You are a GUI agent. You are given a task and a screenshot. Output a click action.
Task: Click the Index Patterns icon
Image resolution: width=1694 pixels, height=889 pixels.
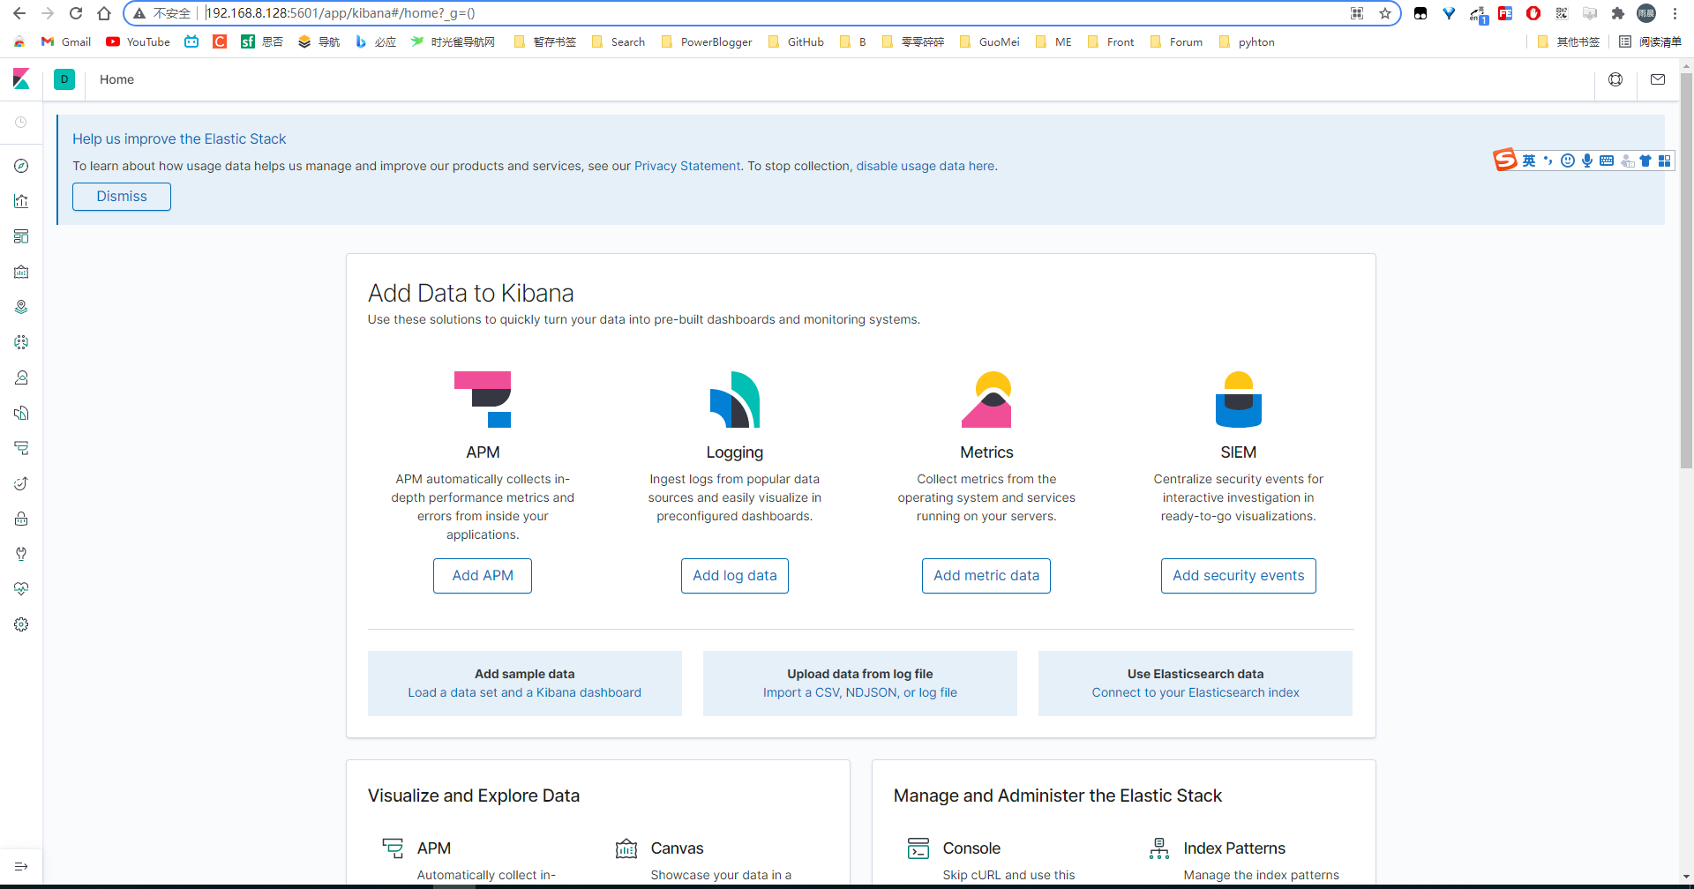tap(1159, 848)
